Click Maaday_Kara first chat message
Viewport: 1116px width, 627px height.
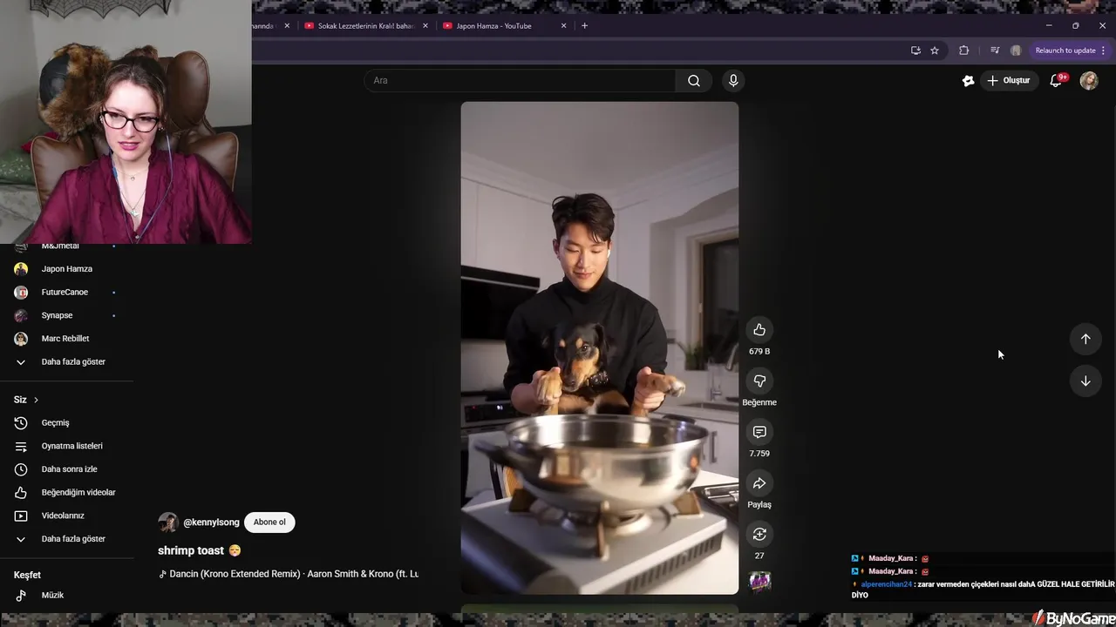890,559
